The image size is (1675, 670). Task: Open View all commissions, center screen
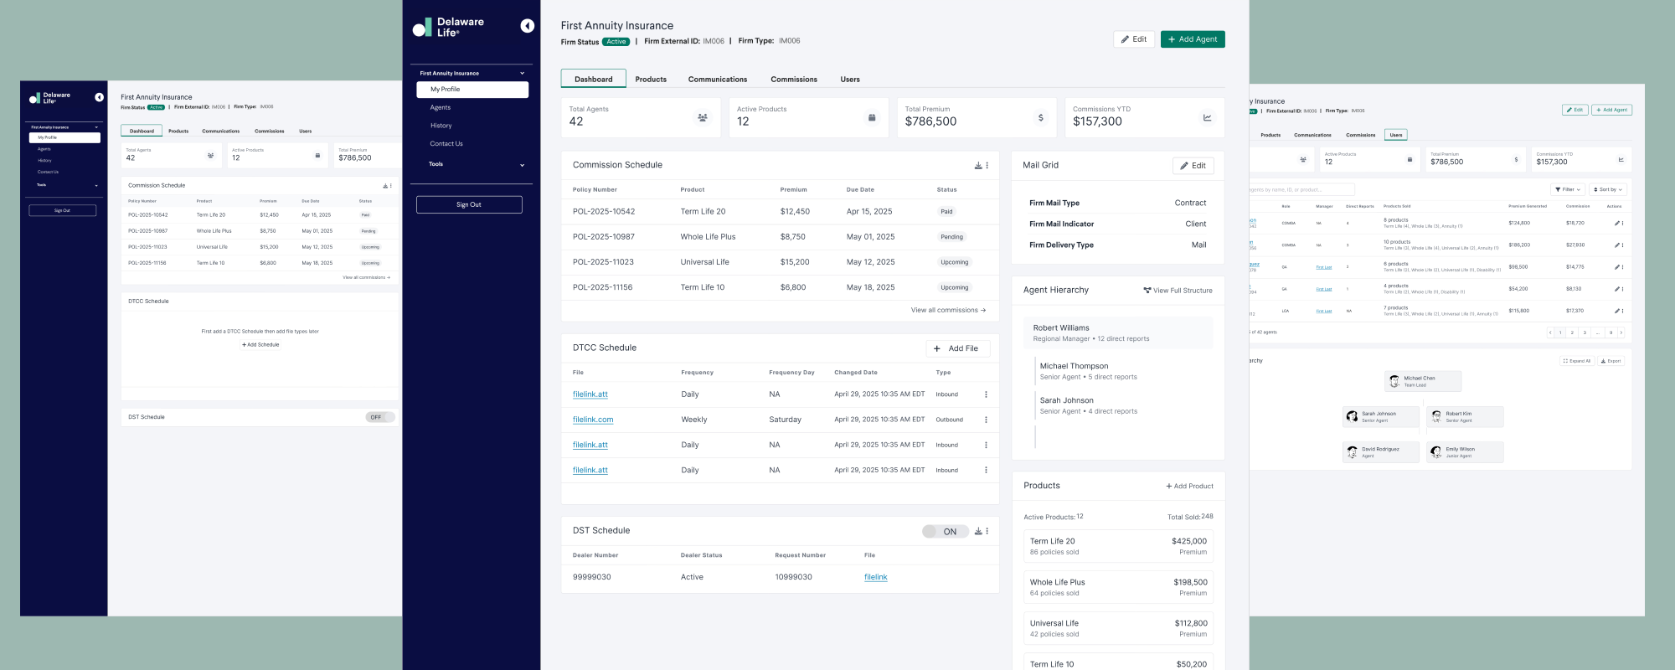pos(948,311)
